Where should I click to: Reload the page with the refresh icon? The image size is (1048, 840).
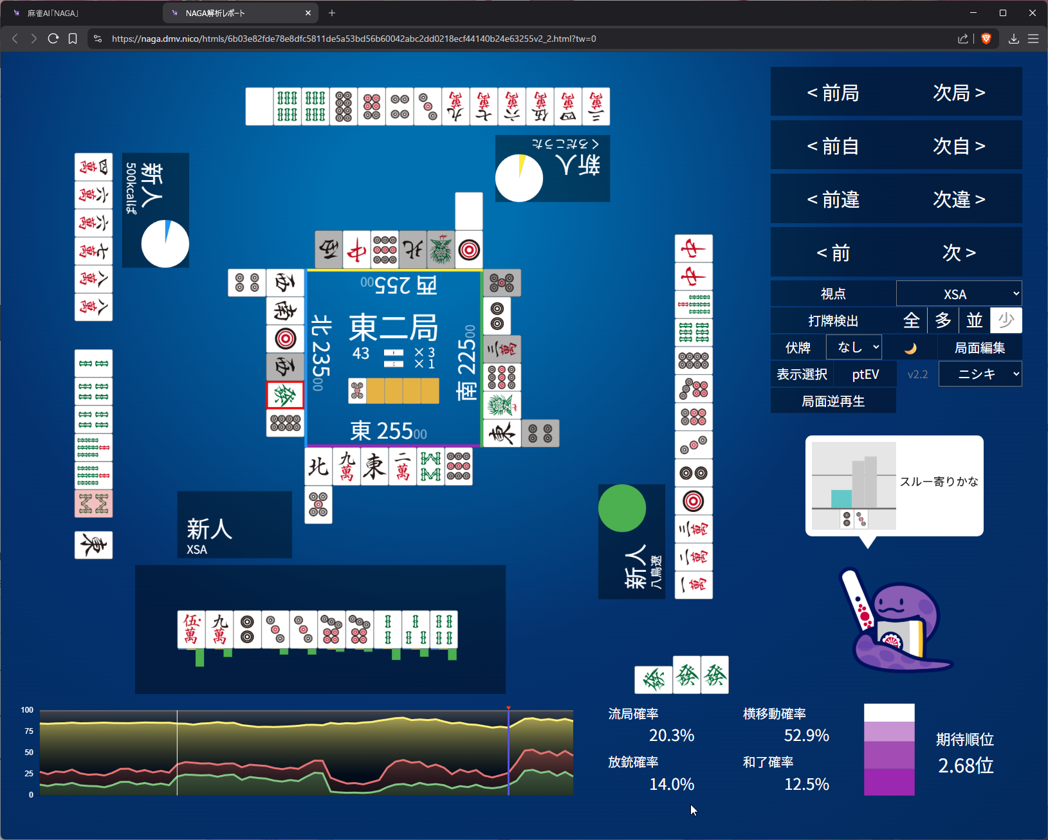pyautogui.click(x=53, y=39)
